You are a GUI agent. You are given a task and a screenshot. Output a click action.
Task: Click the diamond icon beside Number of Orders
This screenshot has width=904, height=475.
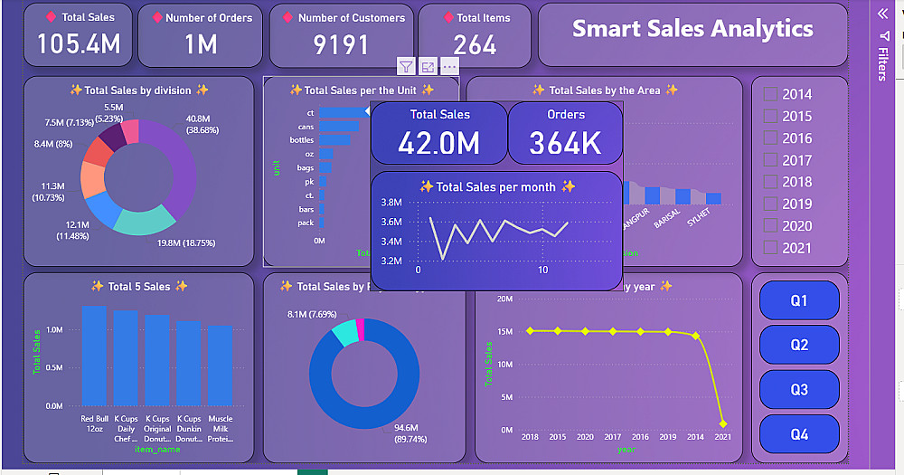pyautogui.click(x=156, y=17)
